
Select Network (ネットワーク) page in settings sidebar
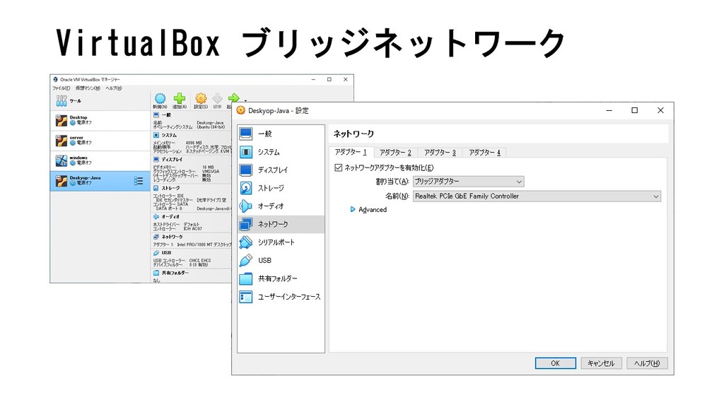tap(281, 224)
